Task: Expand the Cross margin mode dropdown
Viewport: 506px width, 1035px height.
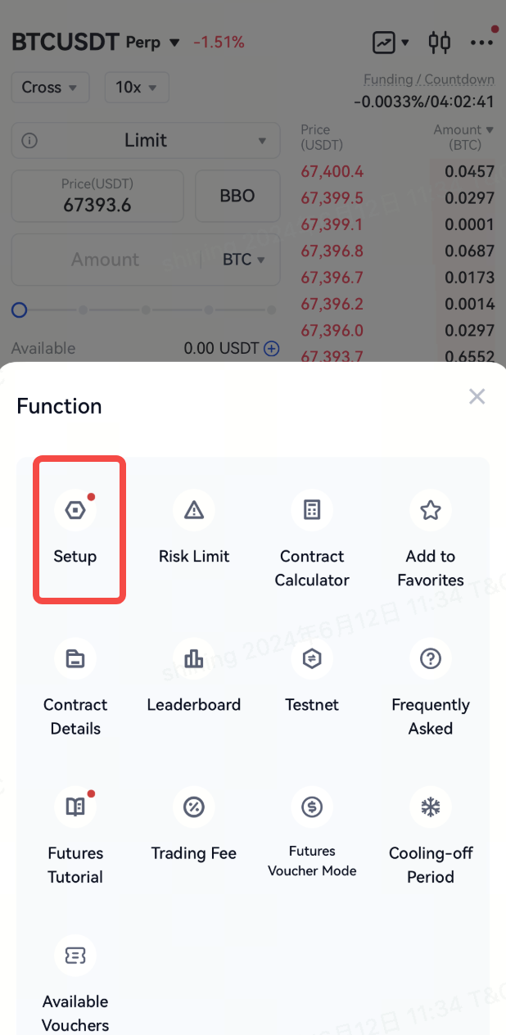Action: [50, 87]
